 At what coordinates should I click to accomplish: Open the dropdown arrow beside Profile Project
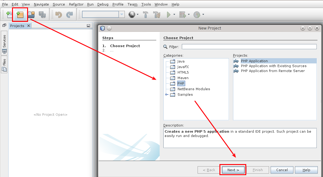[x=203, y=14]
